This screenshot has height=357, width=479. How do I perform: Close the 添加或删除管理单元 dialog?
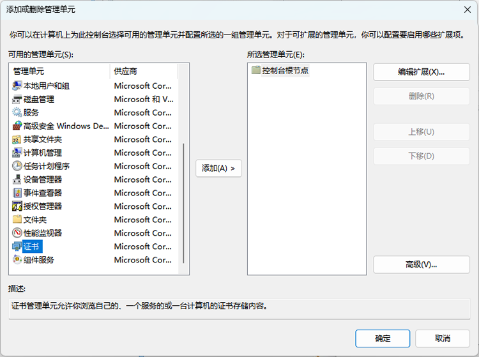468,10
